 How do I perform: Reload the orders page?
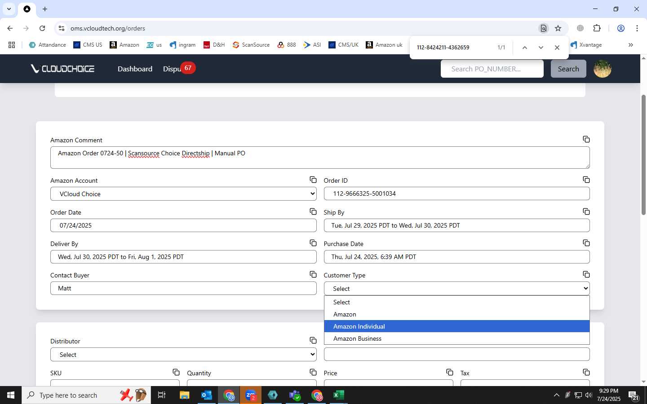pos(42,28)
